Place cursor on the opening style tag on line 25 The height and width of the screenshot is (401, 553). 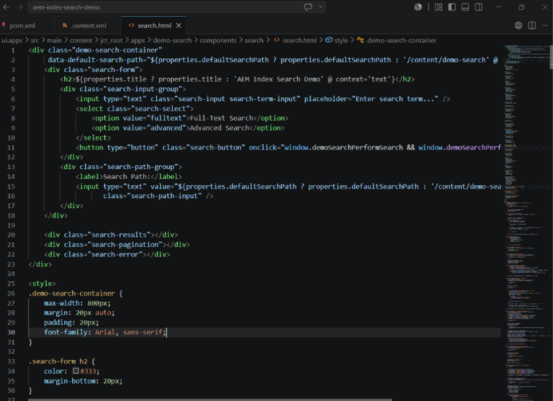click(42, 283)
